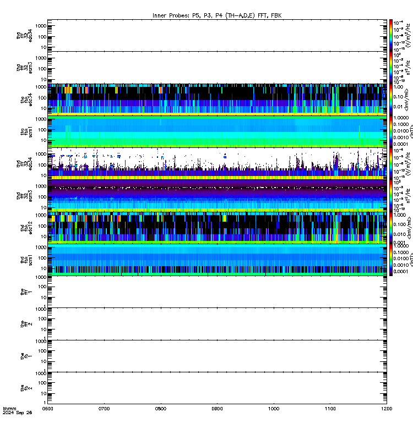
Task: Click the empty the fff 1 plot panel
Action: (x=217, y=292)
